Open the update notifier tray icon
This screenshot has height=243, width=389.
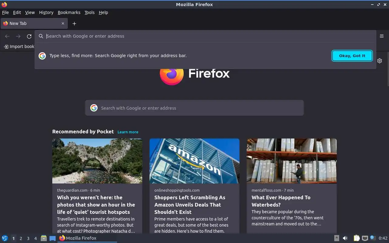pyautogui.click(x=373, y=238)
